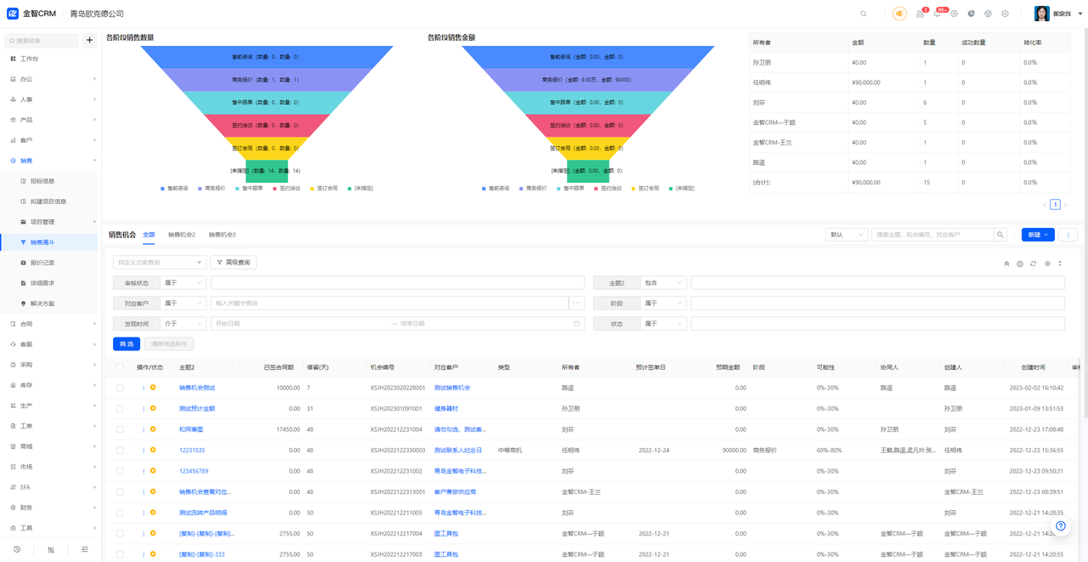The image size is (1088, 562).
Task: Click the collapse menu icon at sidebar bottom
Action: (85, 549)
